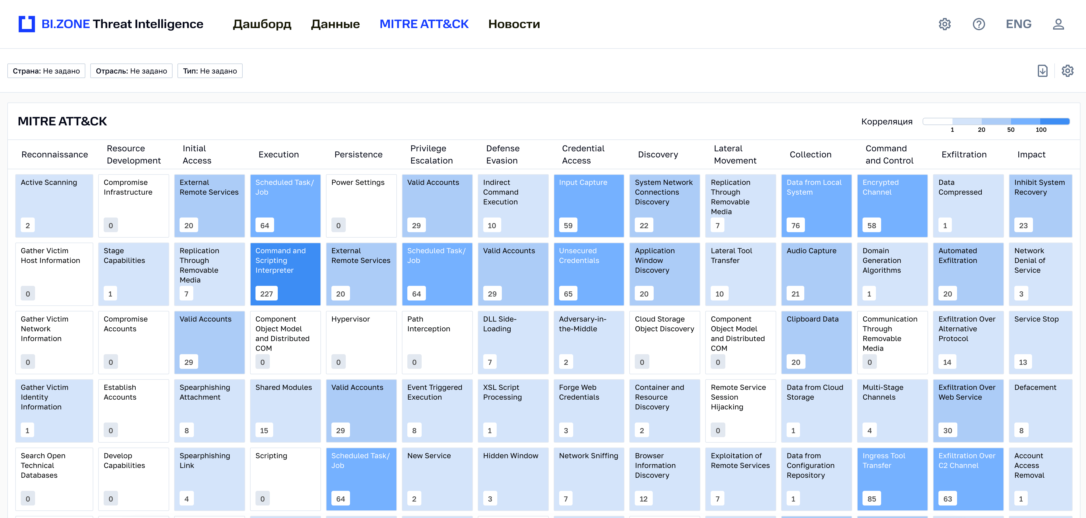The image size is (1086, 518).
Task: Select the MITRE ATT&CK navigation tab
Action: 424,24
